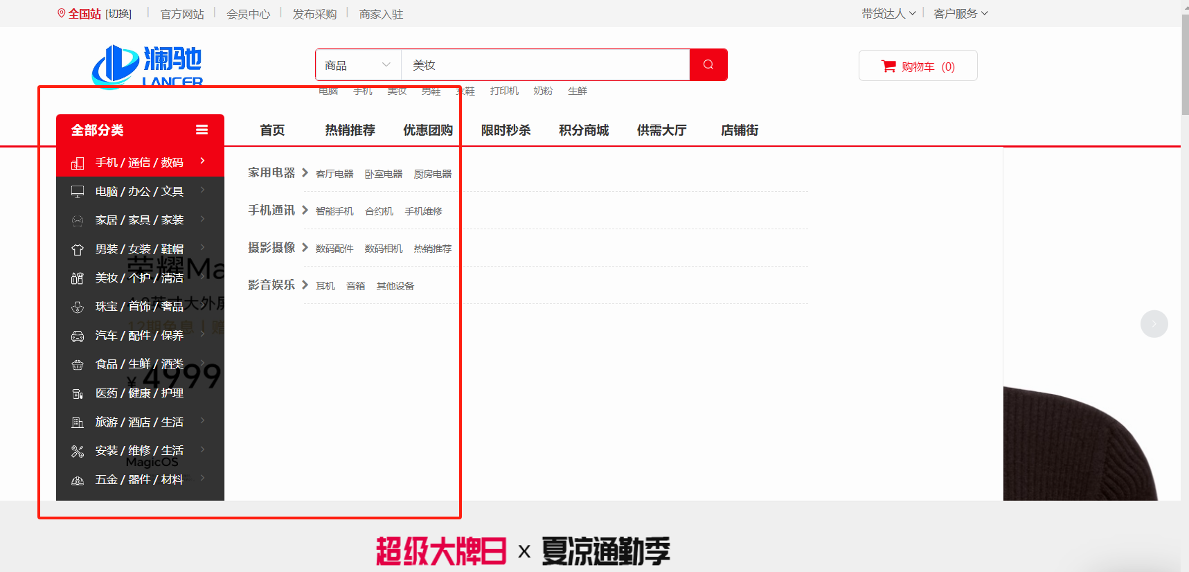Click the car icon for 汽车/配件/保养
Image resolution: width=1189 pixels, height=572 pixels.
tap(78, 336)
